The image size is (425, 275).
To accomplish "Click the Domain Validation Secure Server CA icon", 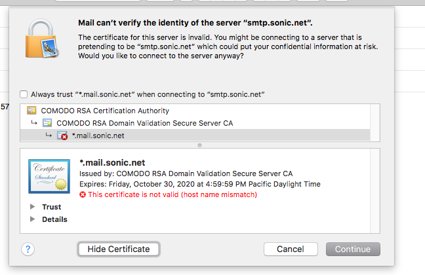I will [x=47, y=123].
